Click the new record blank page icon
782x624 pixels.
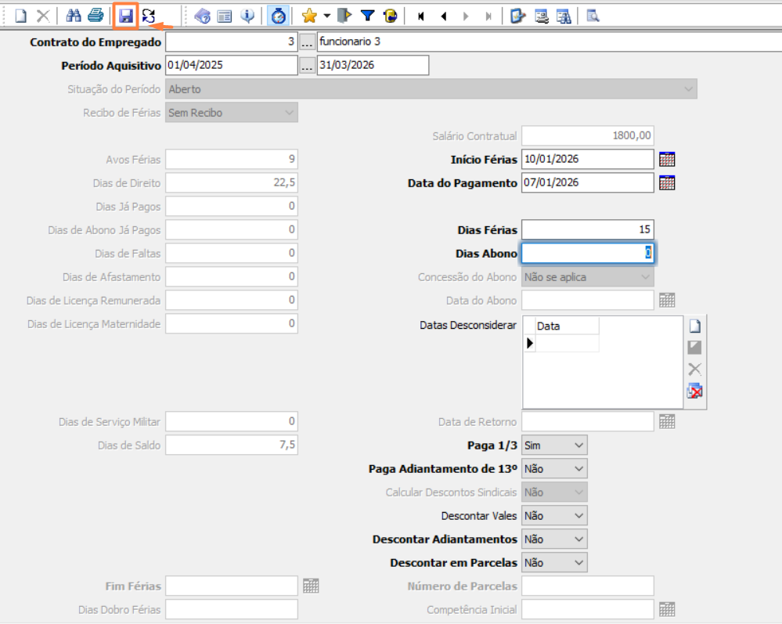(21, 16)
